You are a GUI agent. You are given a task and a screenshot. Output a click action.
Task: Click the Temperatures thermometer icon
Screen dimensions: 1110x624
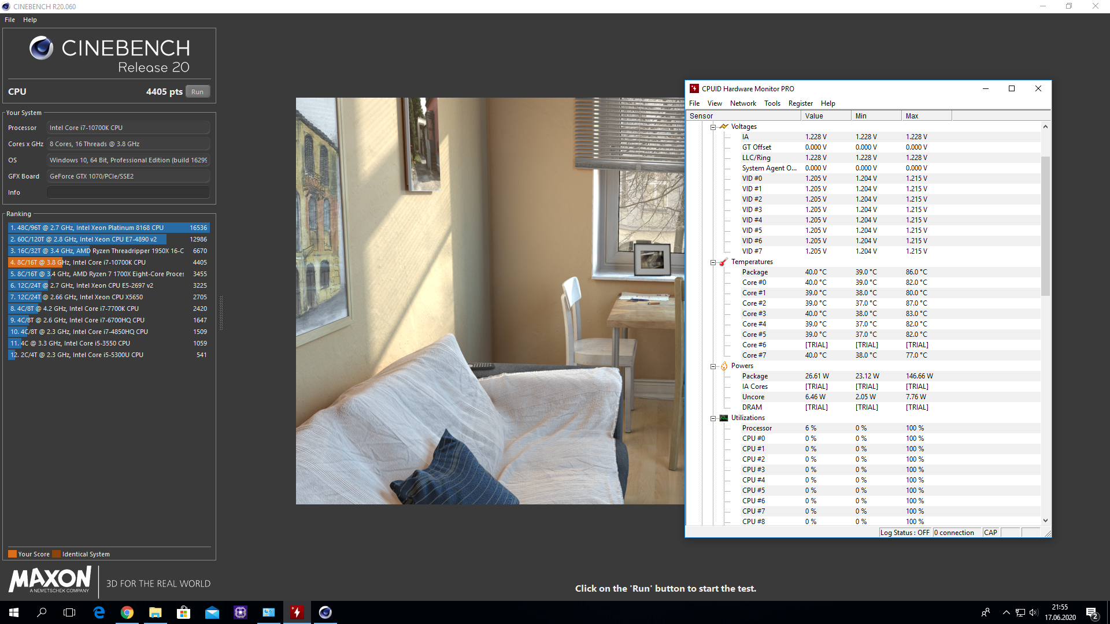(x=724, y=262)
